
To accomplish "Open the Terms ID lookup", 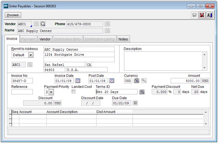I will 142,92.
